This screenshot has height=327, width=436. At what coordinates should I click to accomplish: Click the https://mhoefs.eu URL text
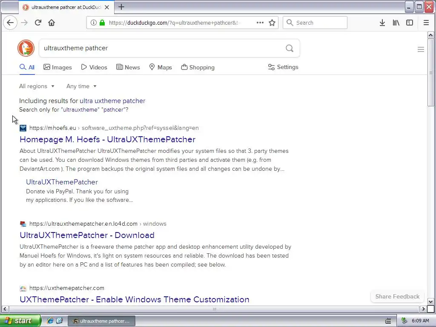[x=52, y=128]
